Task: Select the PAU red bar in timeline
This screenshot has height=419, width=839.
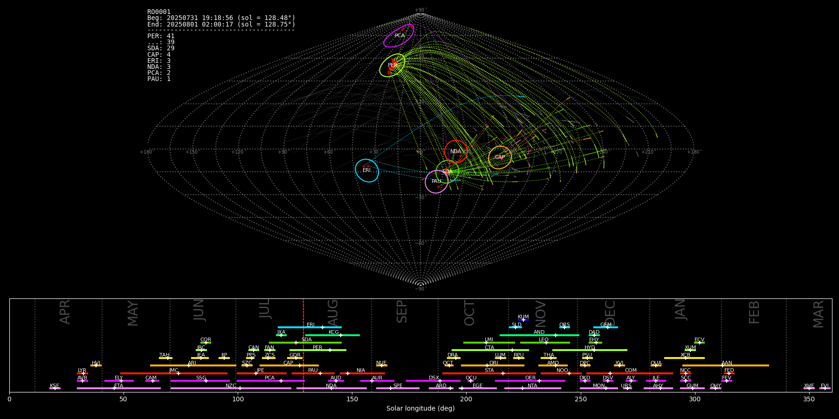Action: [313, 373]
